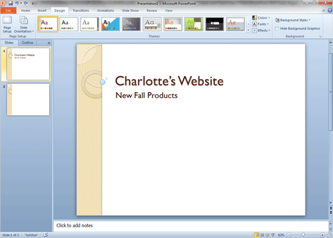Click the Solstice theme name in status bar
333x238 pixels.
(x=31, y=235)
